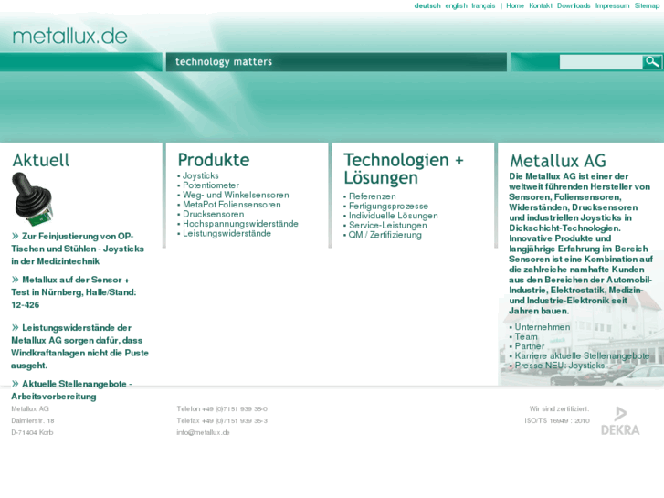
Task: Open Weg- und Winkelsensoren link
Action: coord(236,195)
